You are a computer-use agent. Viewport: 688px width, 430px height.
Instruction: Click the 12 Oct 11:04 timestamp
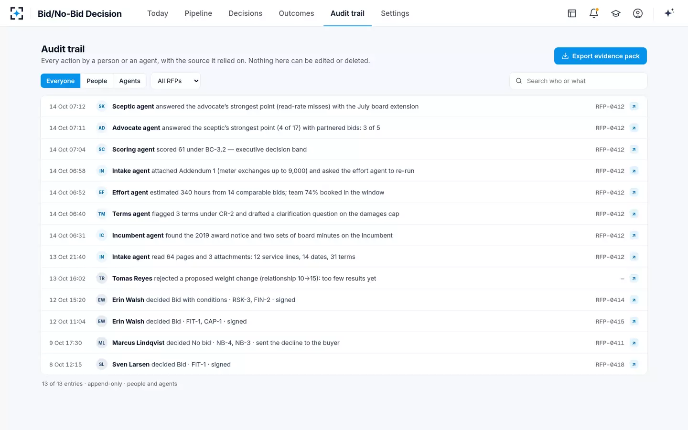[x=67, y=322]
